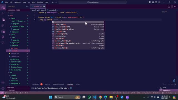Open User.ts in the models folder

(14, 78)
